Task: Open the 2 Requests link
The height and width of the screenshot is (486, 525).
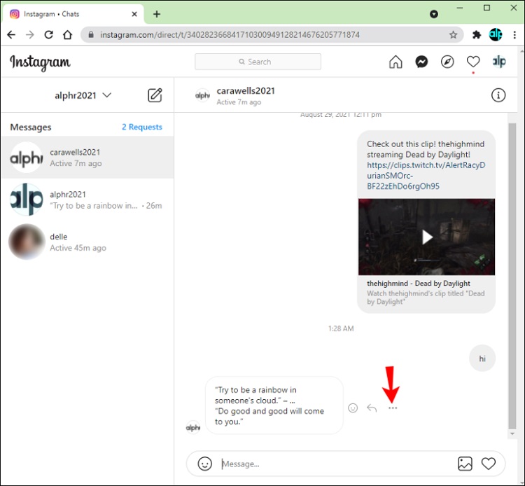Action: [x=141, y=127]
